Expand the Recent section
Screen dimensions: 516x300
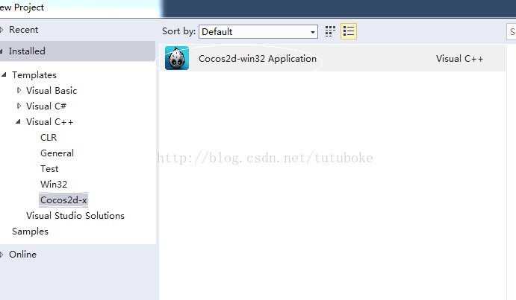[1, 30]
